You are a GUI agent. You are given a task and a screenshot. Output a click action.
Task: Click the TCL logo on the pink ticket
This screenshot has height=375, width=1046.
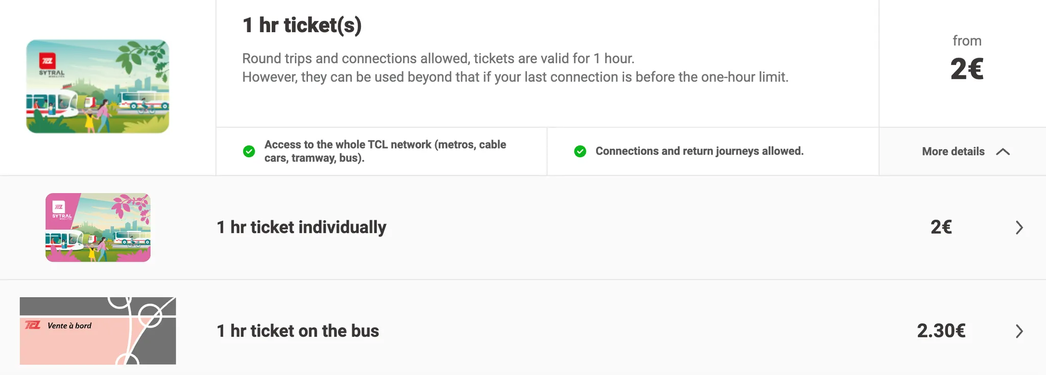tap(59, 207)
